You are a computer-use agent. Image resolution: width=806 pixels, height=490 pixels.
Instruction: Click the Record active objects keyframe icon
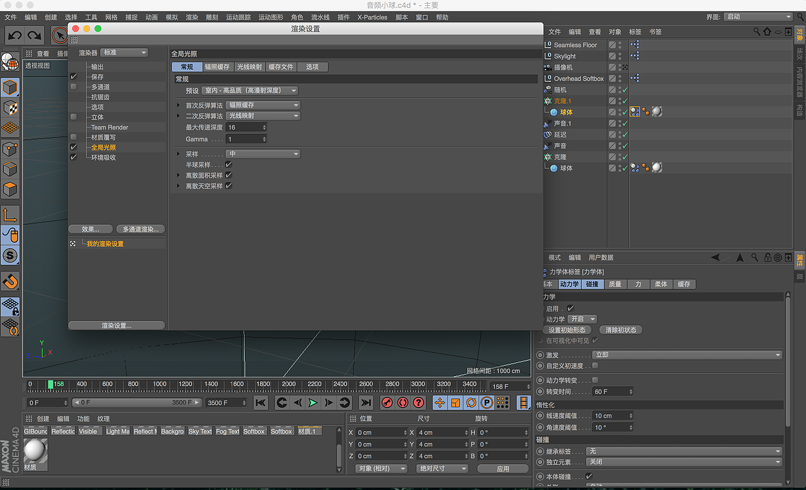387,402
